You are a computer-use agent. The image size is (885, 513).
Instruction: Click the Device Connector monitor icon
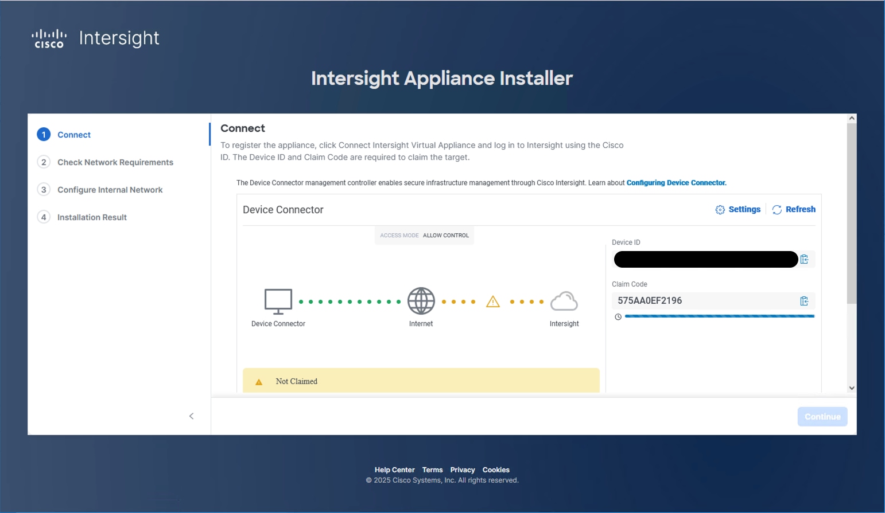click(x=278, y=301)
